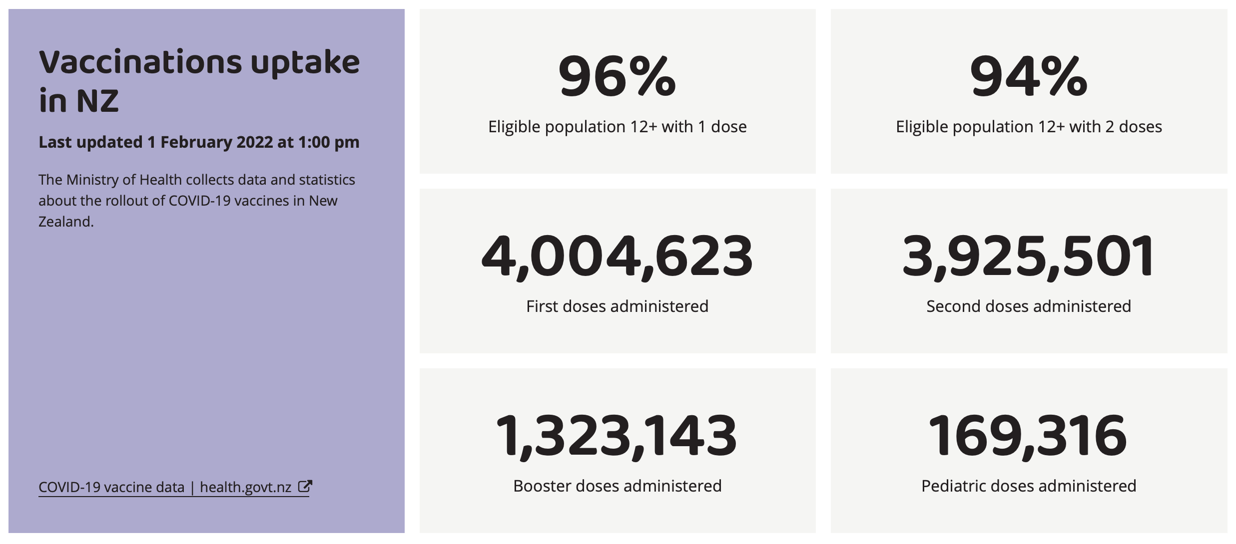Open the external link icon beside health.govt.nz

click(305, 486)
